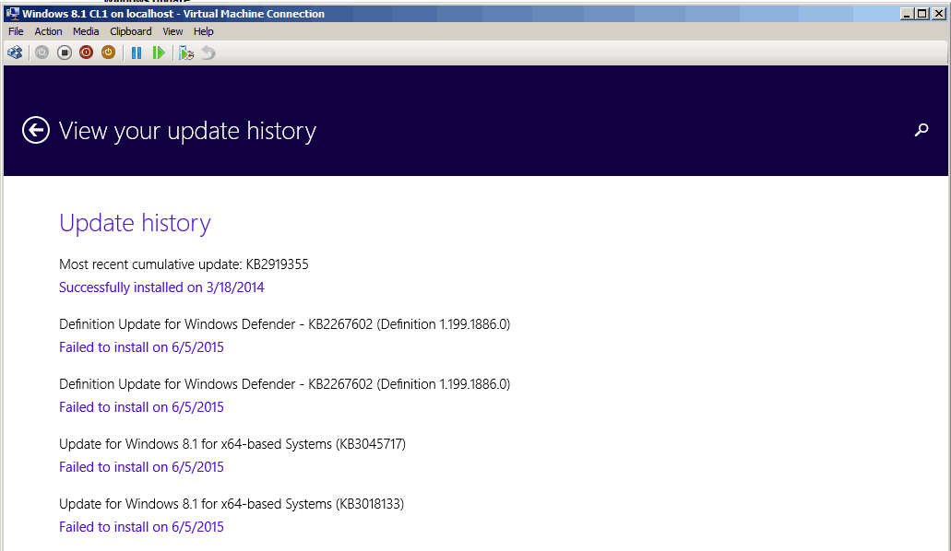Maximize the Virtual Machine Connection window
The height and width of the screenshot is (551, 951).
coord(921,13)
